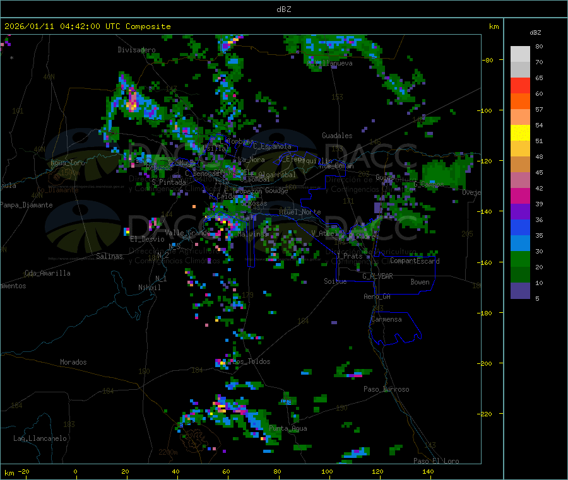Select the Pampa_Diamante location label
Image resolution: width=568 pixels, height=480 pixels.
pos(27,205)
